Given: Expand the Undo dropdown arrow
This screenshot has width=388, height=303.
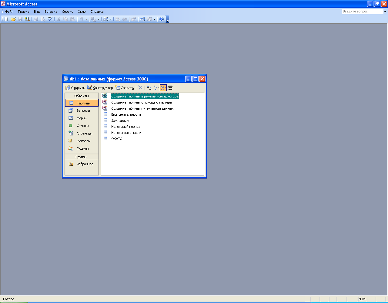Looking at the screenshot, I should click(86, 19).
